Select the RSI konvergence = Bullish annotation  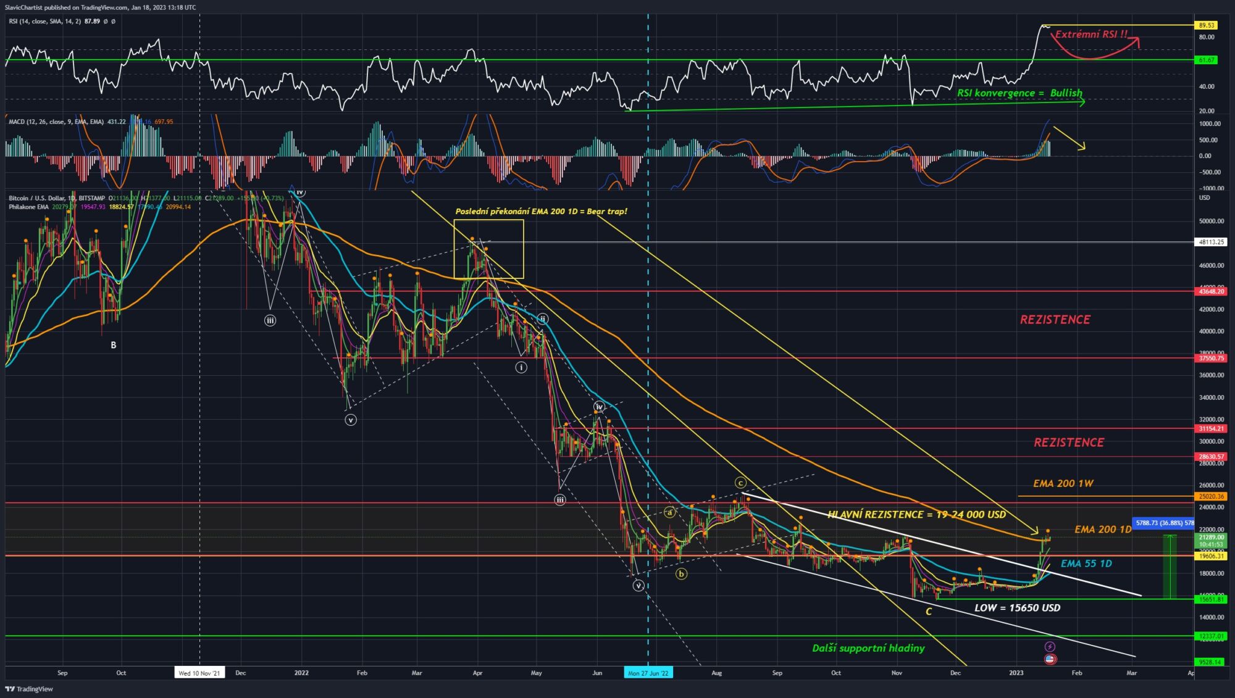1019,93
